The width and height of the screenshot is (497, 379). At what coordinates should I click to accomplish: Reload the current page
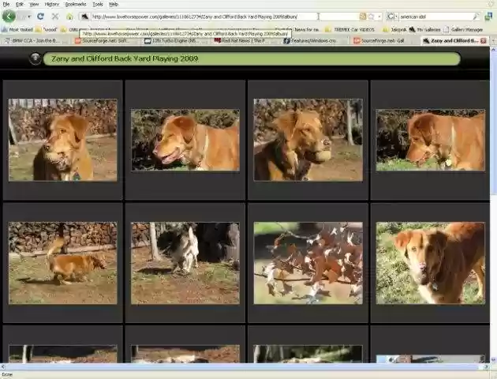click(x=40, y=16)
